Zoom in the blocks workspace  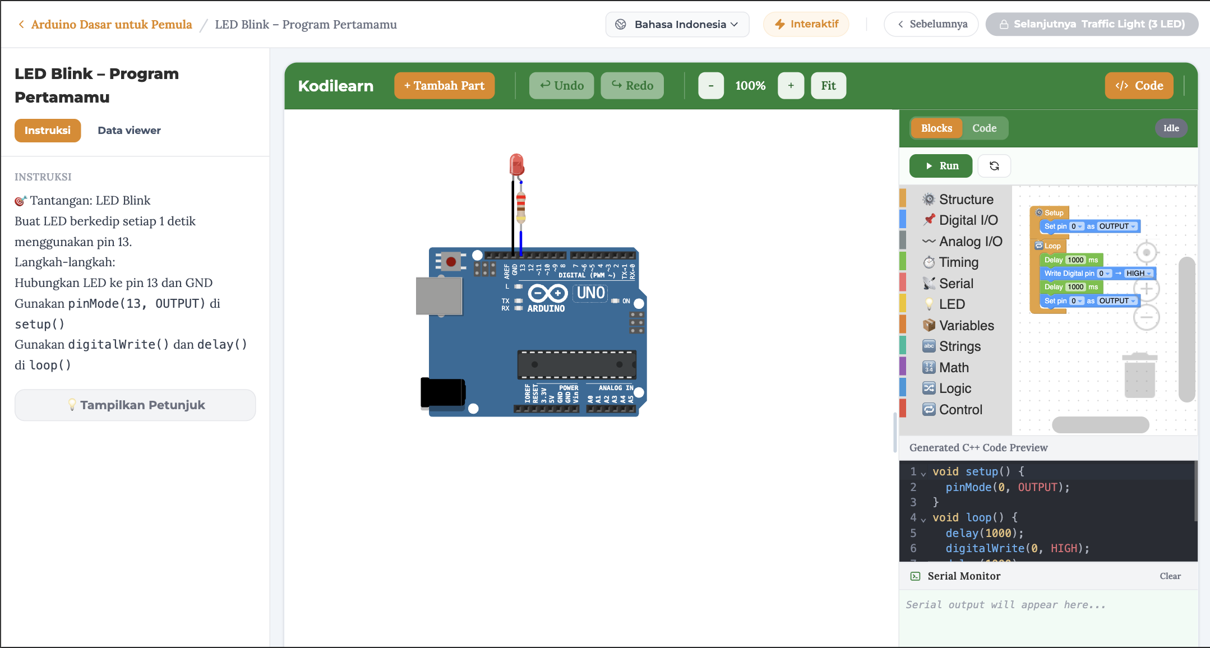click(x=1147, y=289)
